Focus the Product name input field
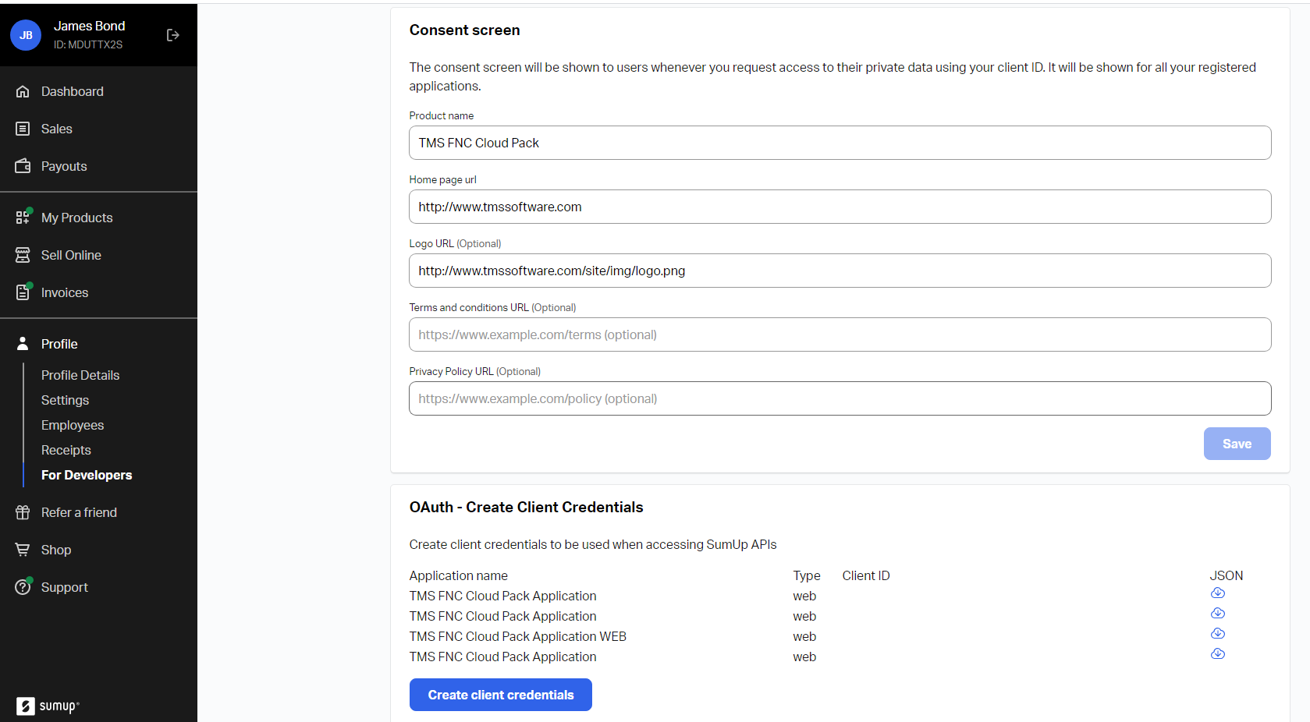1310x722 pixels. click(840, 143)
